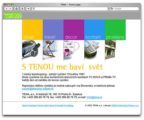Open the blue kontakt tile

[x=94, y=30]
